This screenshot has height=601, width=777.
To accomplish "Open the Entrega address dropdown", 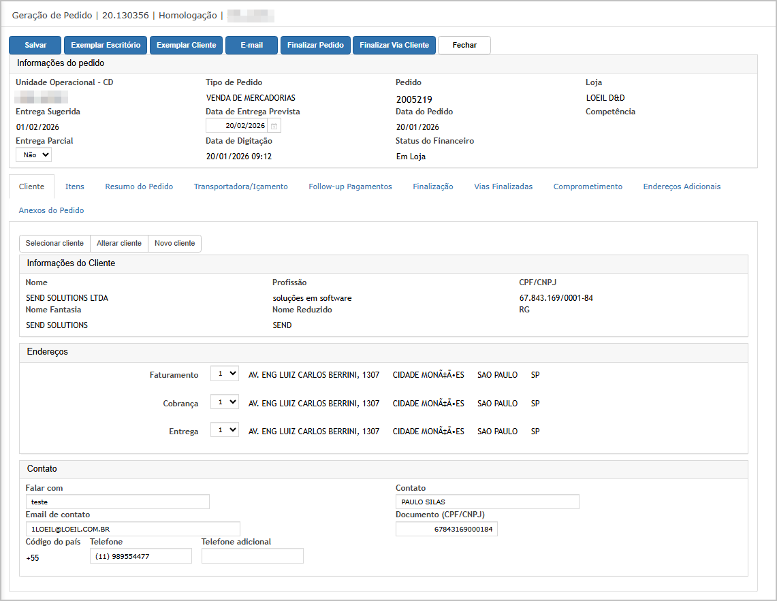I will (x=224, y=430).
